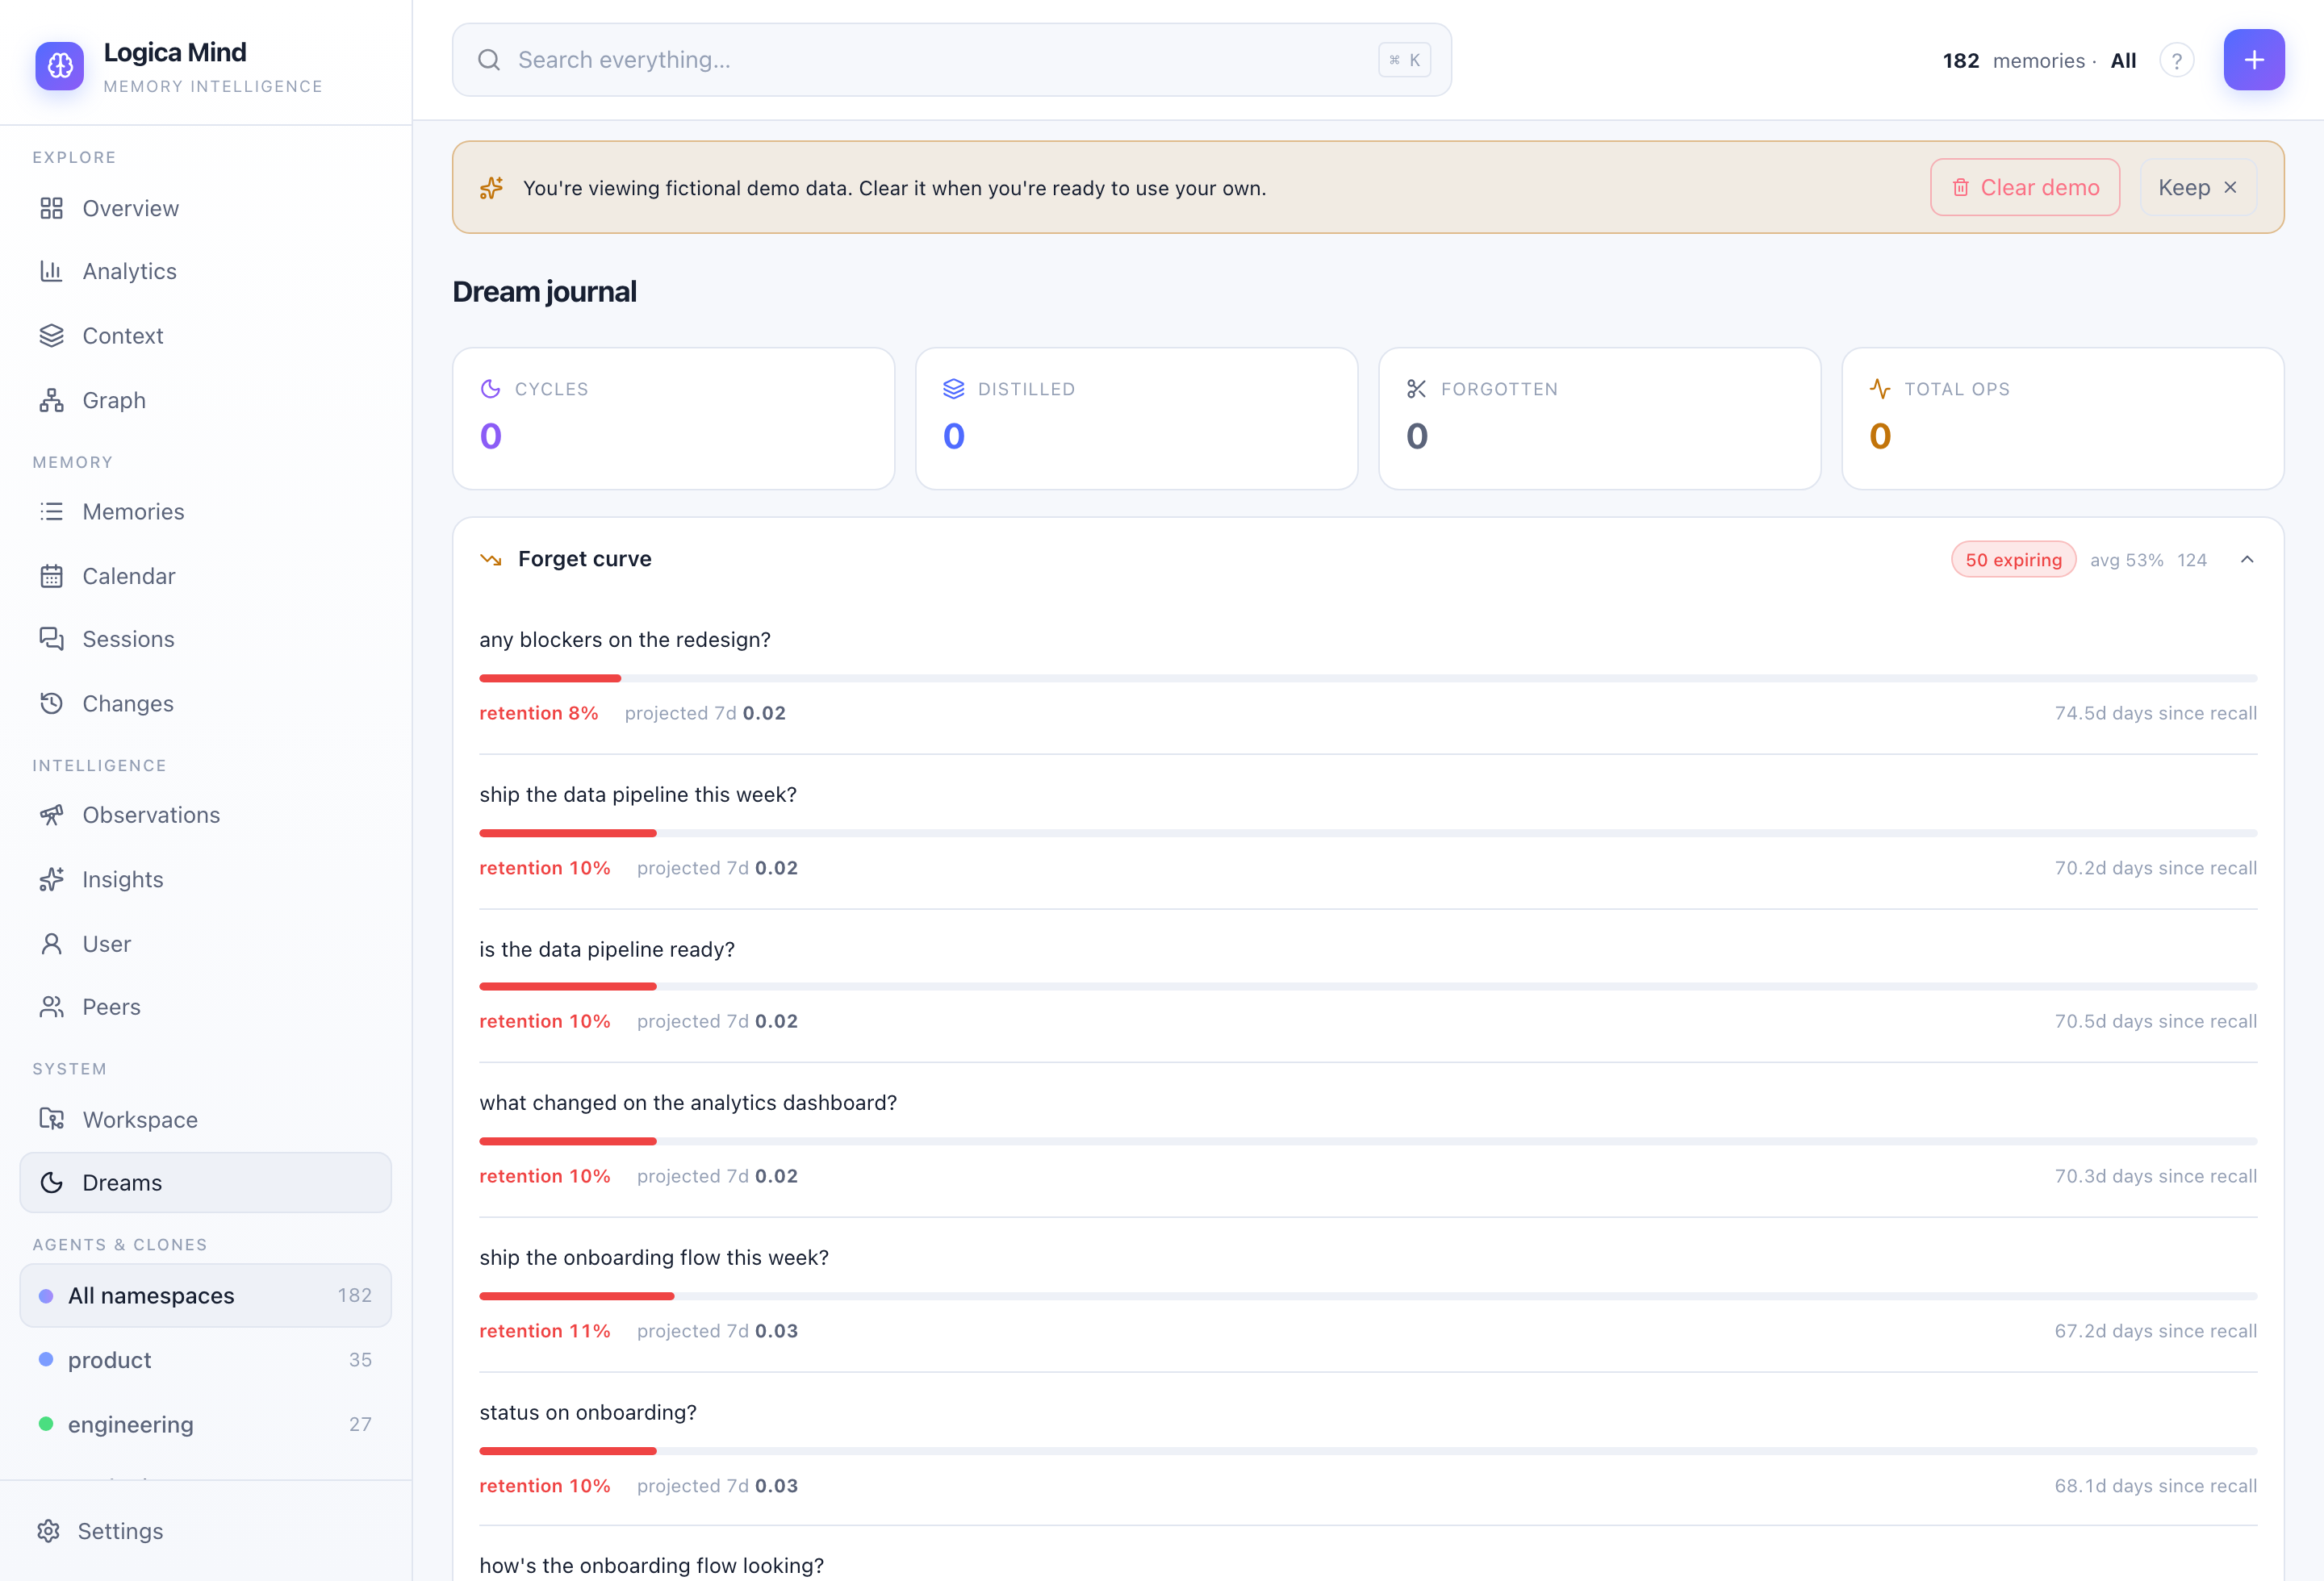Select 'ship the onboarding flow this week?' entry
Viewport: 2324px width, 1581px height.
pos(654,1258)
